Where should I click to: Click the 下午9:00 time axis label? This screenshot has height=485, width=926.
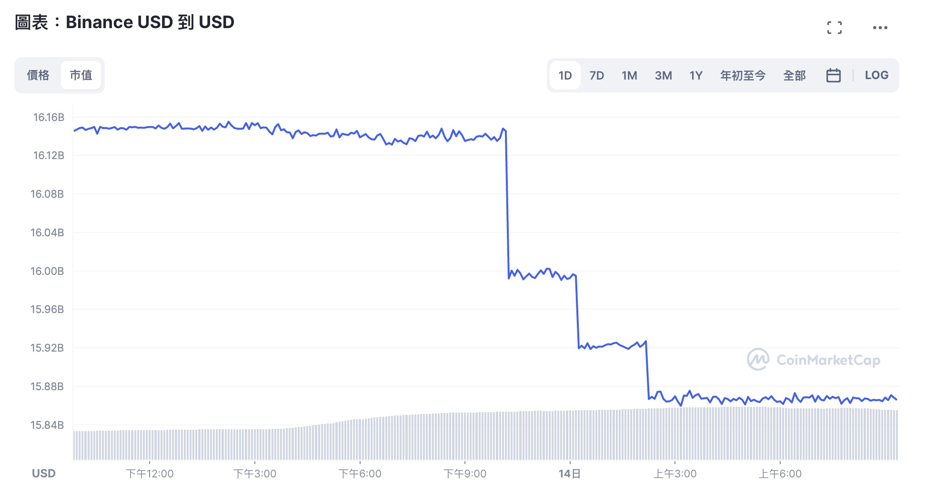pyautogui.click(x=465, y=474)
